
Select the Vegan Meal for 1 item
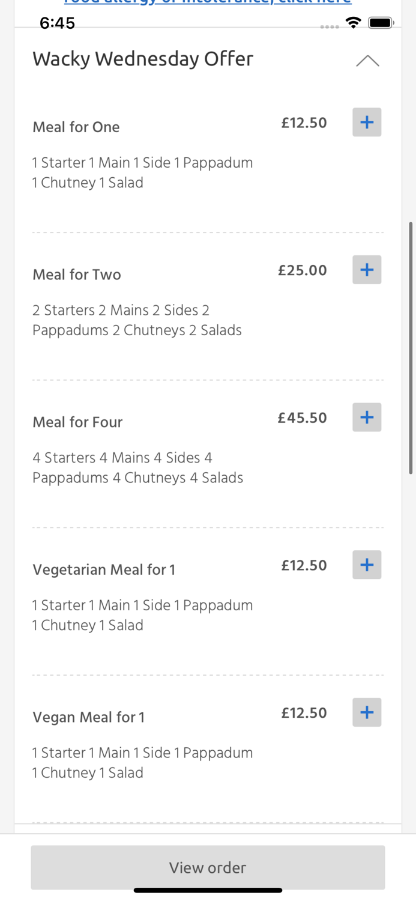pos(89,717)
